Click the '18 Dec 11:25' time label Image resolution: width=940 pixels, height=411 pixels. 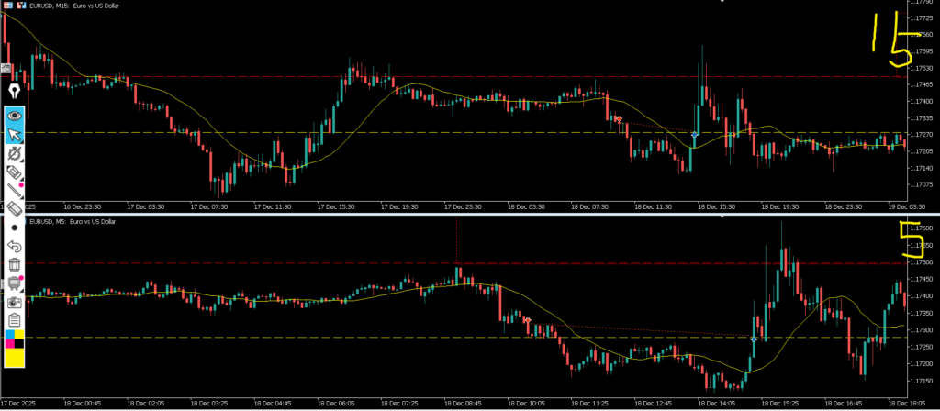point(590,404)
